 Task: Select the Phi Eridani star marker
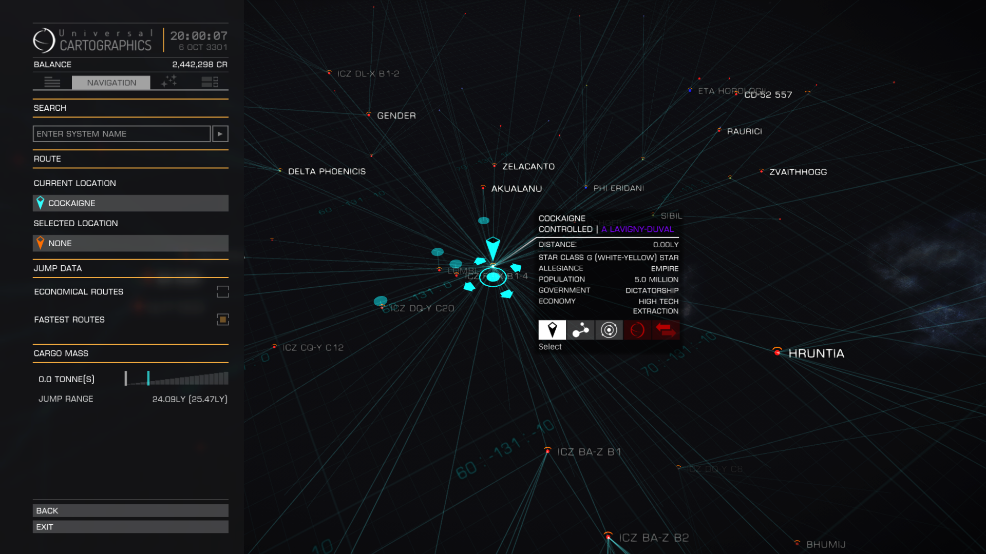click(x=586, y=187)
